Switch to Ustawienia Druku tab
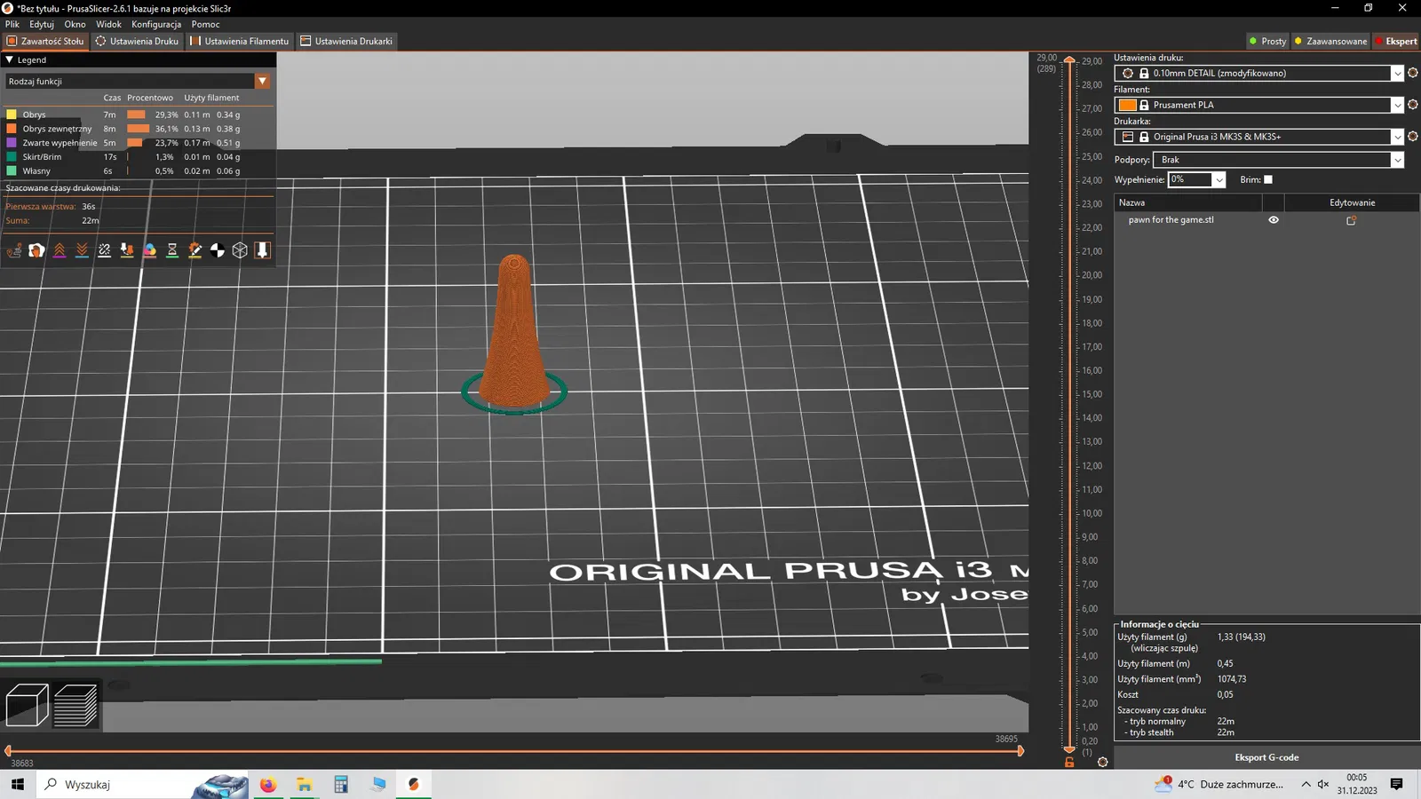1421x799 pixels. [x=137, y=41]
